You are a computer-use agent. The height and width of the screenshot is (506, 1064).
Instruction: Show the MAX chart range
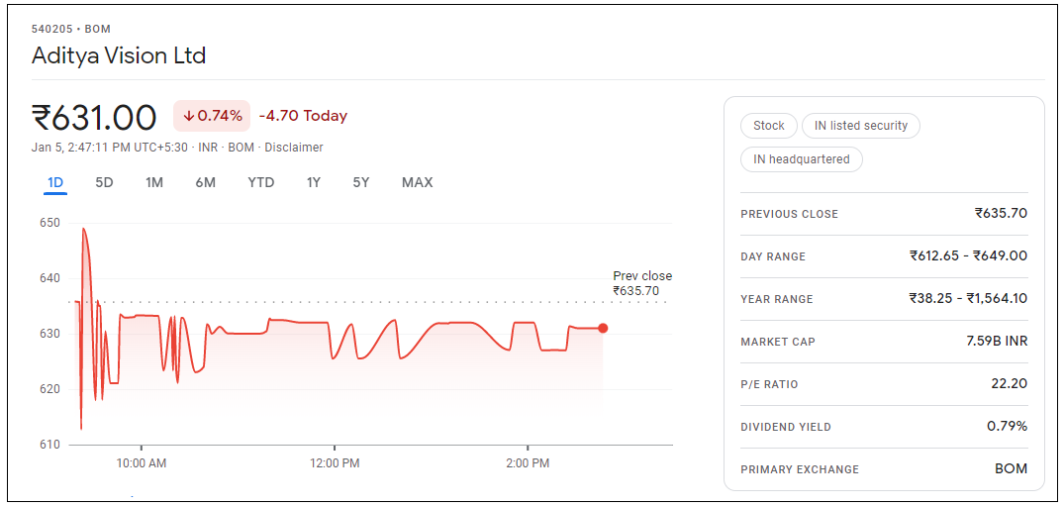[x=418, y=183]
